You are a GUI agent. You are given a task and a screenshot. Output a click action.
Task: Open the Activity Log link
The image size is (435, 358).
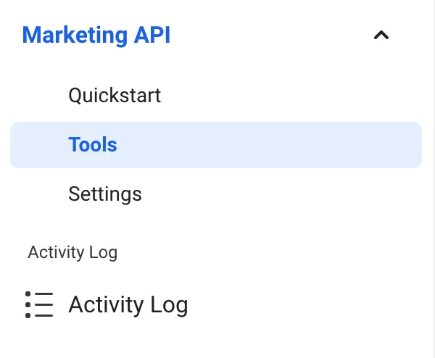click(128, 305)
